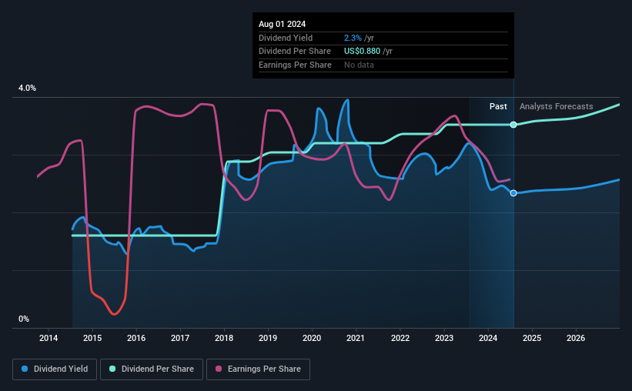Click the 2025 x-axis label
Screen dimensions: 632x391
pos(532,338)
